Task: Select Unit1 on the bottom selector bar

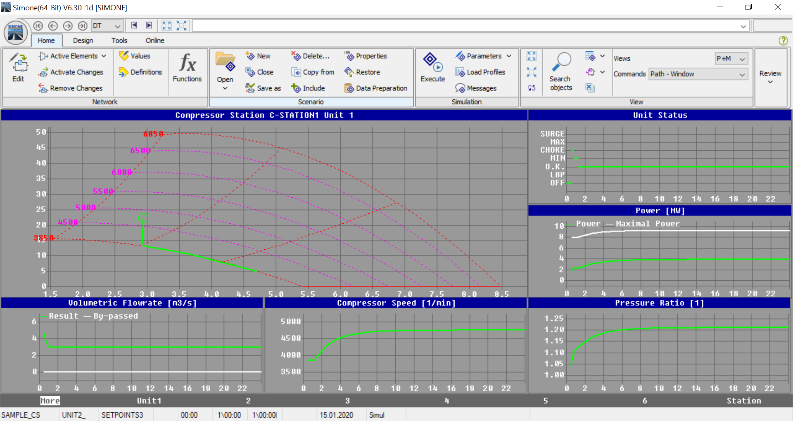Action: point(149,401)
